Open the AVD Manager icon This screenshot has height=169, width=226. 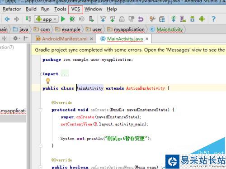[x=183, y=19]
